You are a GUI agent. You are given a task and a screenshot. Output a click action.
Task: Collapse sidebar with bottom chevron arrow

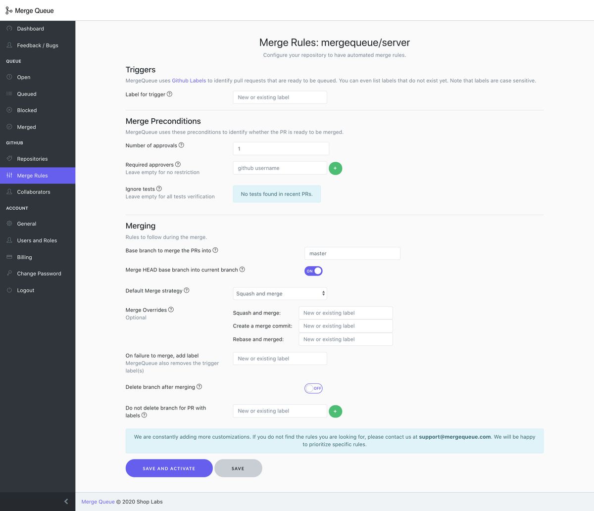(66, 502)
